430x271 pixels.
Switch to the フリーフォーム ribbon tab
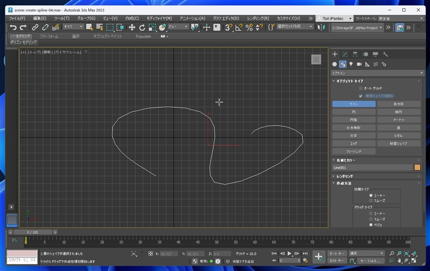49,36
